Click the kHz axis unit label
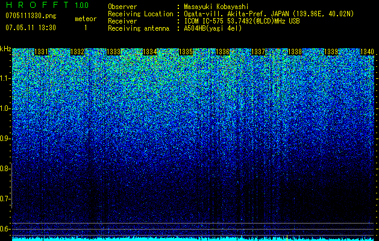 click(x=5, y=49)
